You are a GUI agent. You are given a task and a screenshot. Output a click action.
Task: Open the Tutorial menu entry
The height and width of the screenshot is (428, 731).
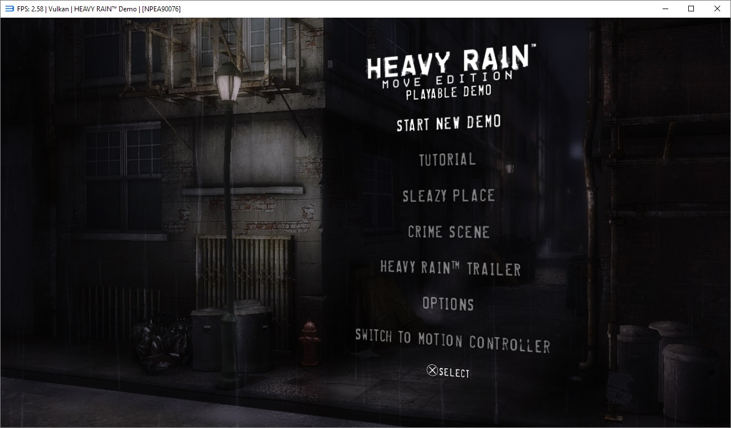[447, 159]
